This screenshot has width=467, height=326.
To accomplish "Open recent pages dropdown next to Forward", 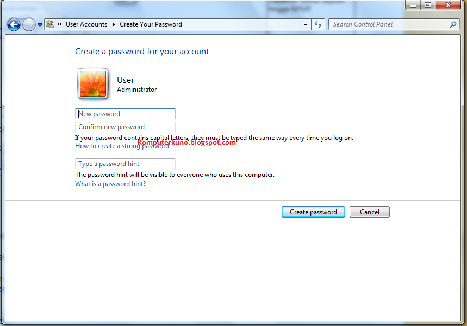I will click(40, 25).
